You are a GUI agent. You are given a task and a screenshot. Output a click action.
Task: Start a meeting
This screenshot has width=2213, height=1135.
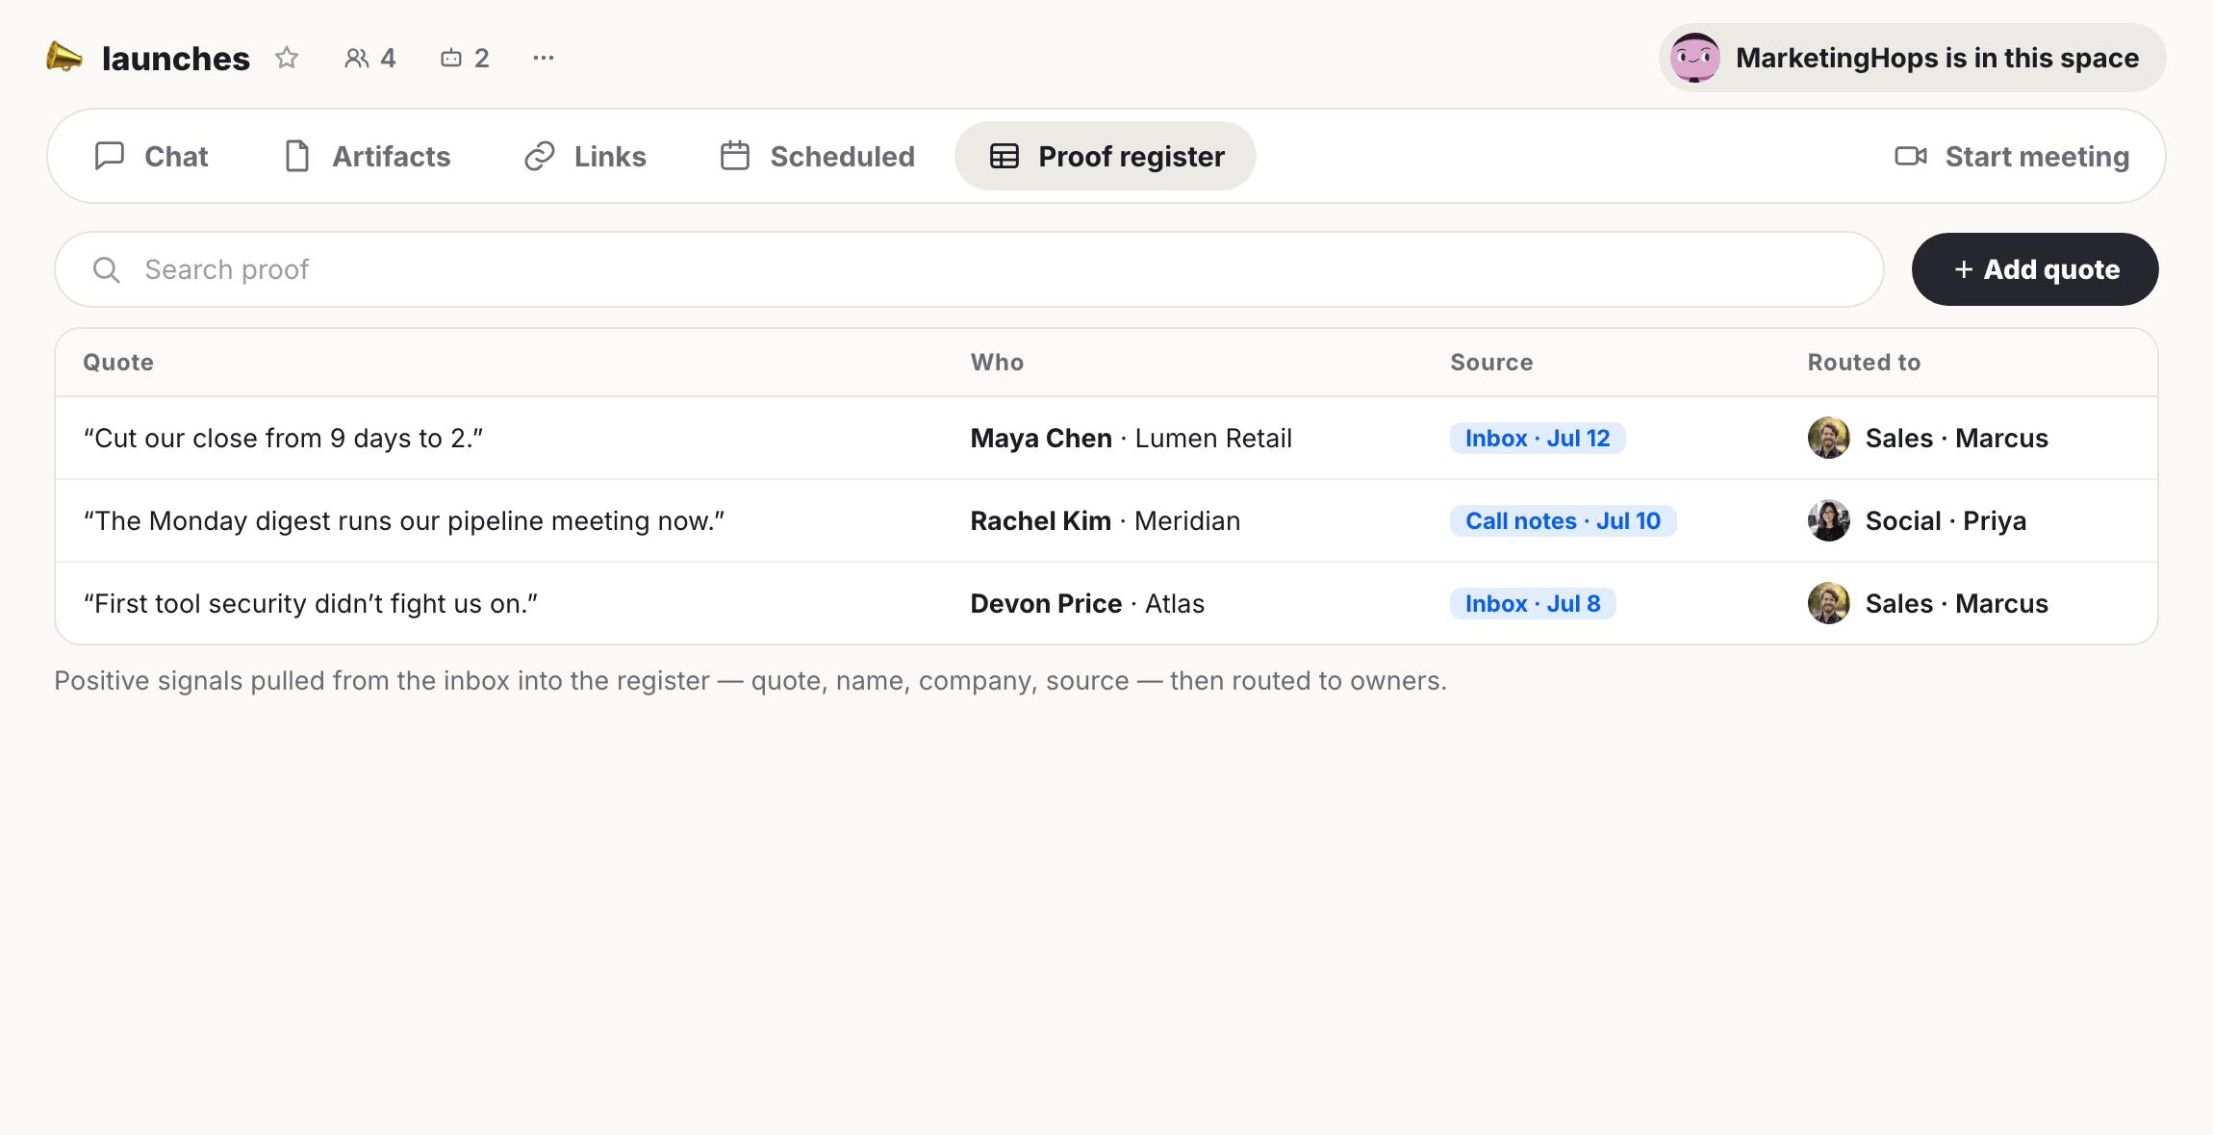pyautogui.click(x=2012, y=156)
